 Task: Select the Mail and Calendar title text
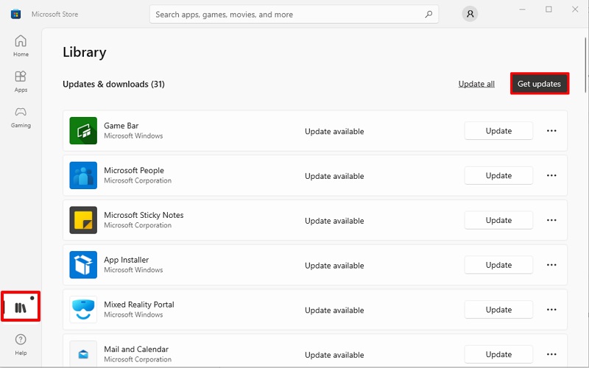136,349
